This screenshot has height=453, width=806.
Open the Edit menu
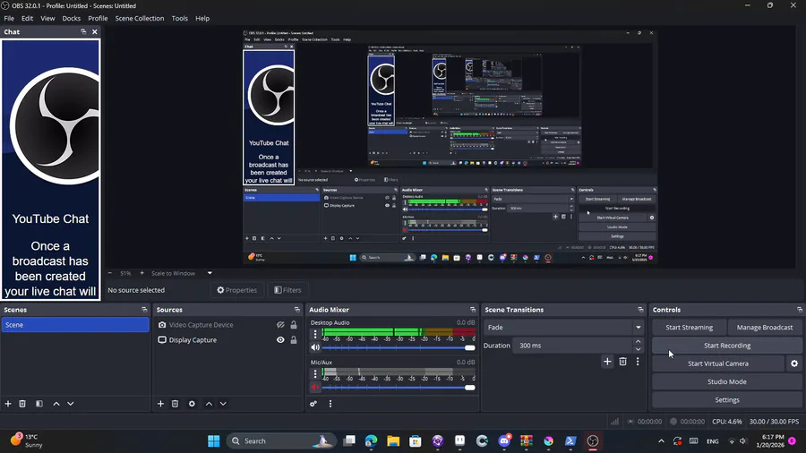click(27, 18)
